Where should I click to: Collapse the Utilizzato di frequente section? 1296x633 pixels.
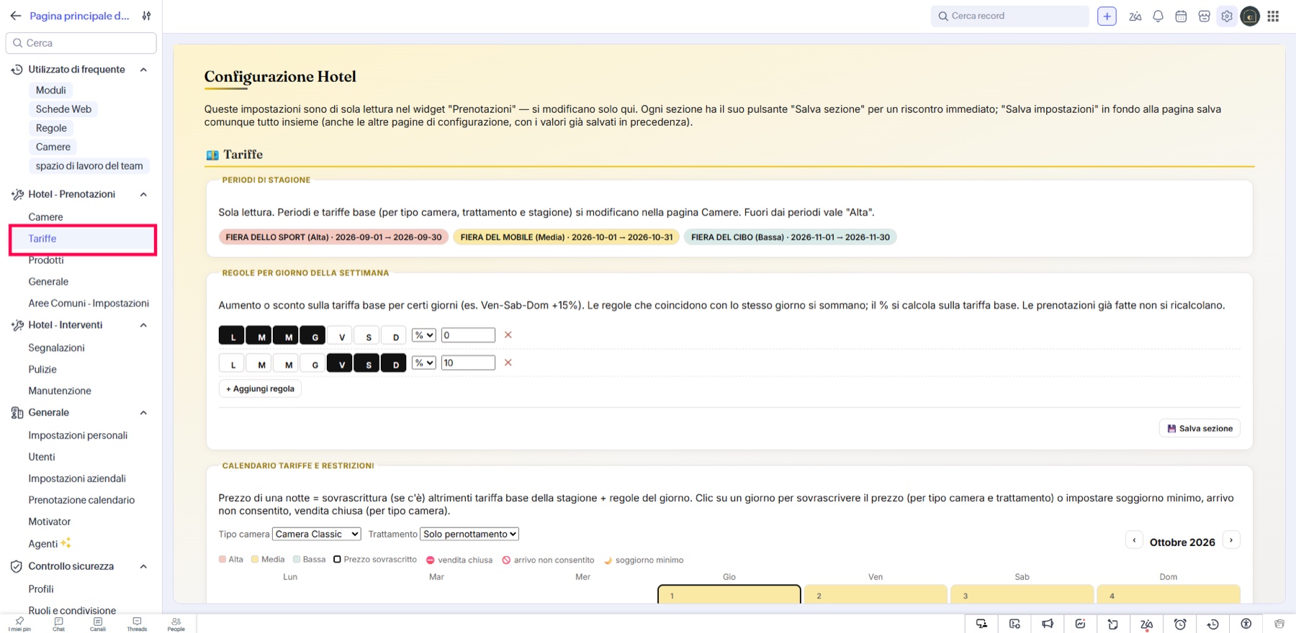tap(143, 70)
